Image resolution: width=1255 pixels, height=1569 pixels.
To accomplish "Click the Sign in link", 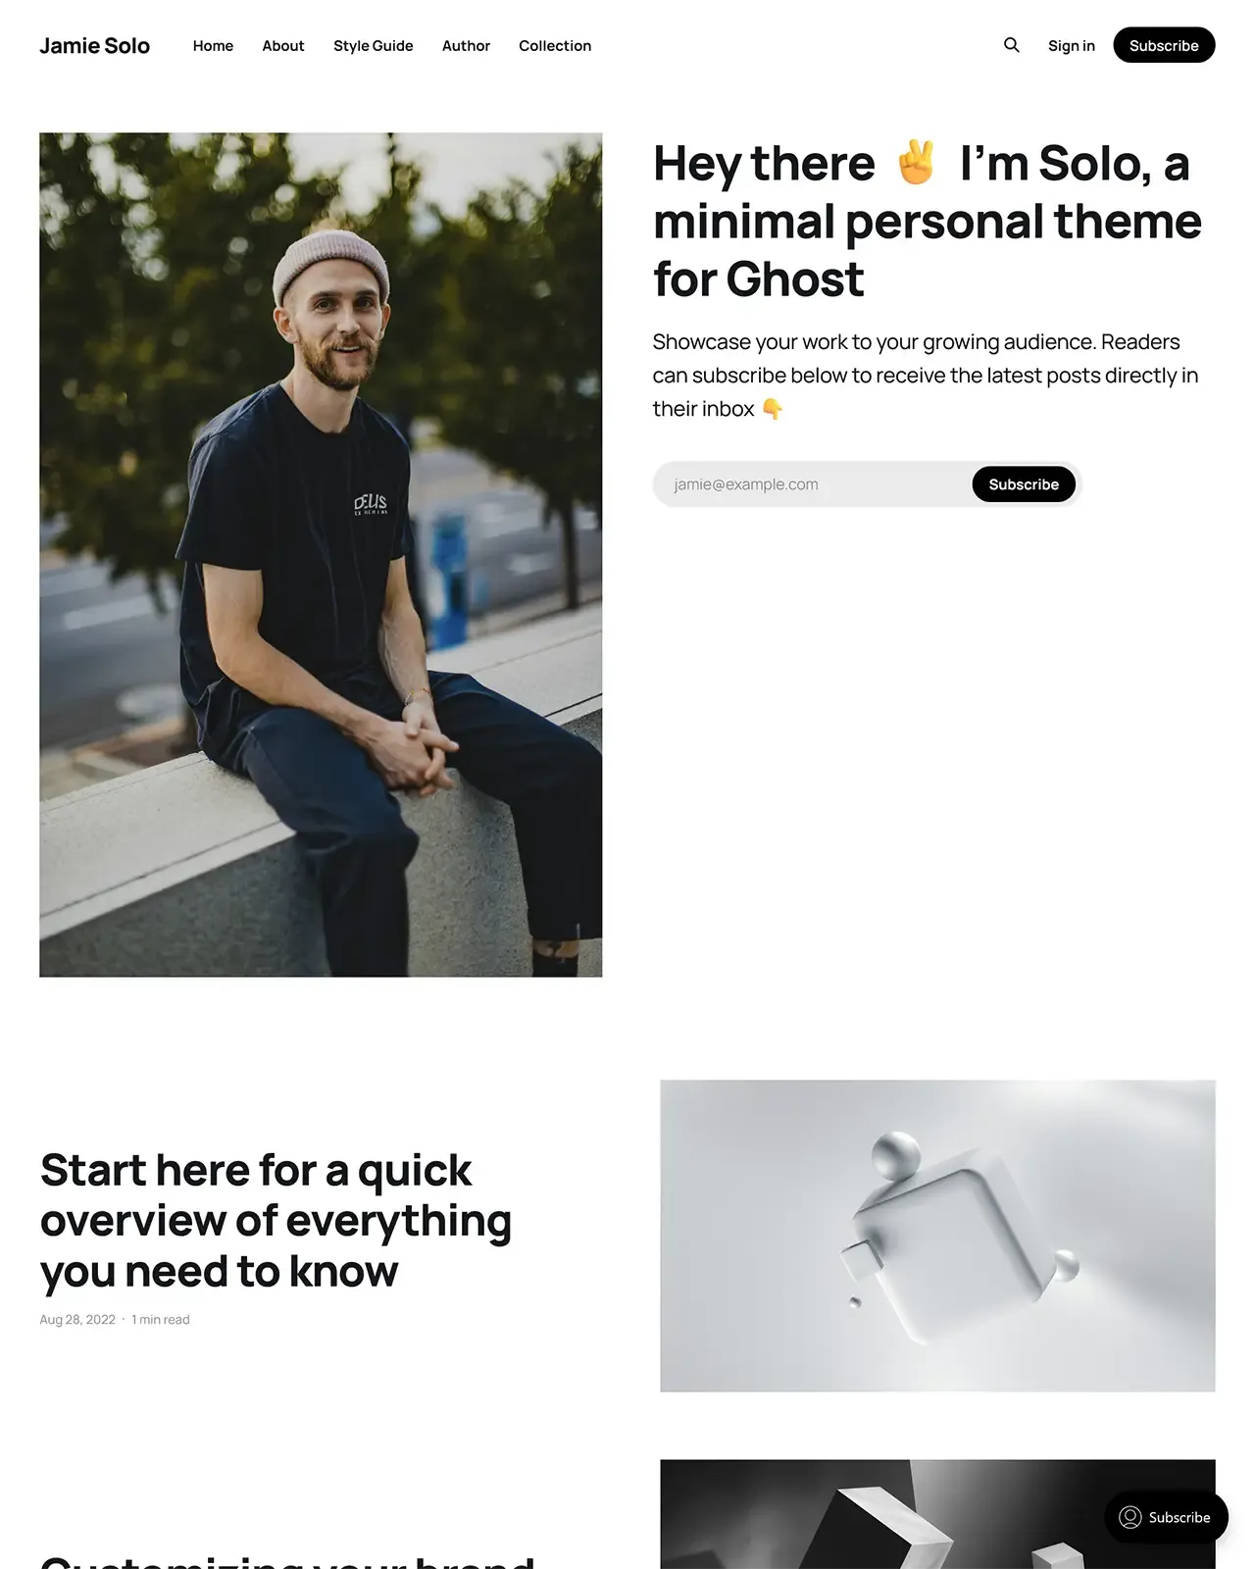I will coord(1071,45).
